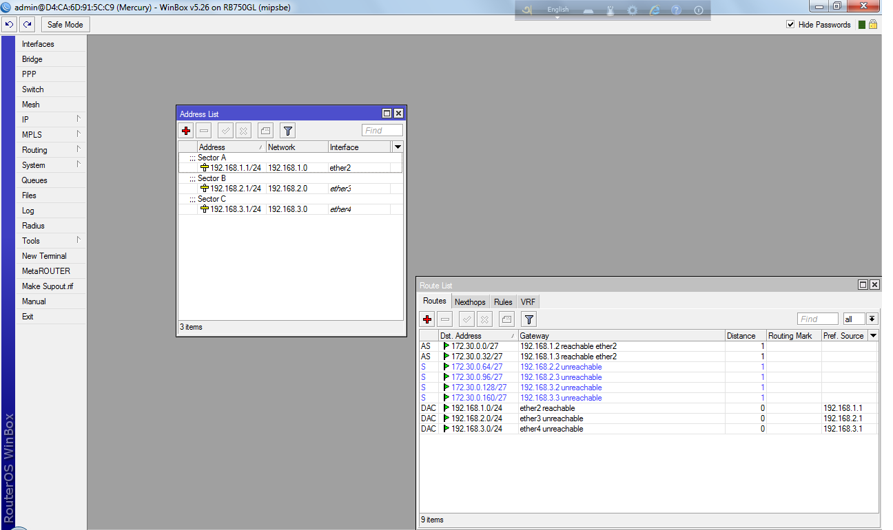893x530 pixels.
Task: Select the 192.168.2.1/24 address row
Action: 290,189
